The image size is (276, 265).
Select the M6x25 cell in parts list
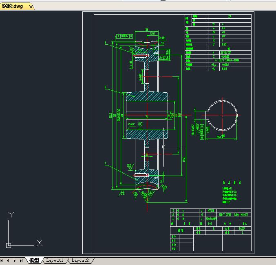(x=245, y=215)
